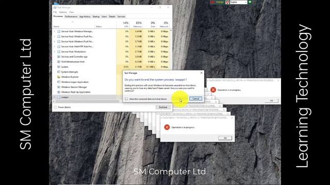The height and width of the screenshot is (185, 330).
Task: Click Windows Start-Up Application icon
Action: 59,92
